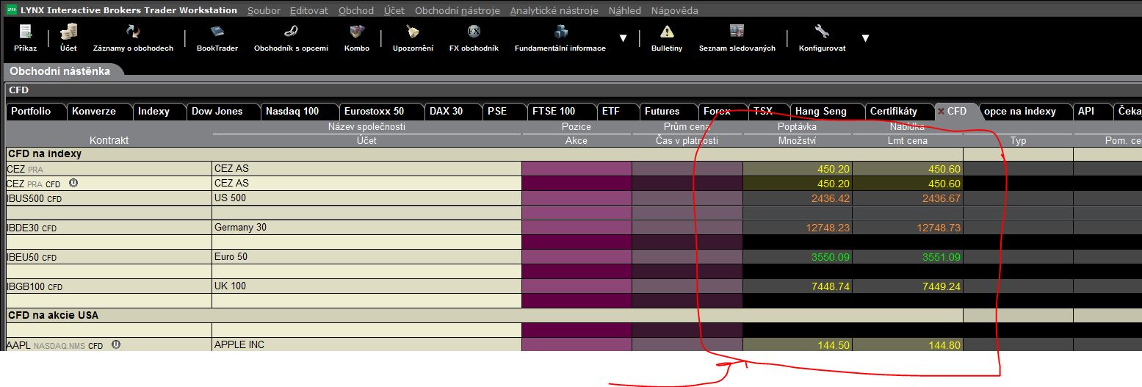Click the Lmt cena column header
The image size is (1142, 387).
point(906,140)
